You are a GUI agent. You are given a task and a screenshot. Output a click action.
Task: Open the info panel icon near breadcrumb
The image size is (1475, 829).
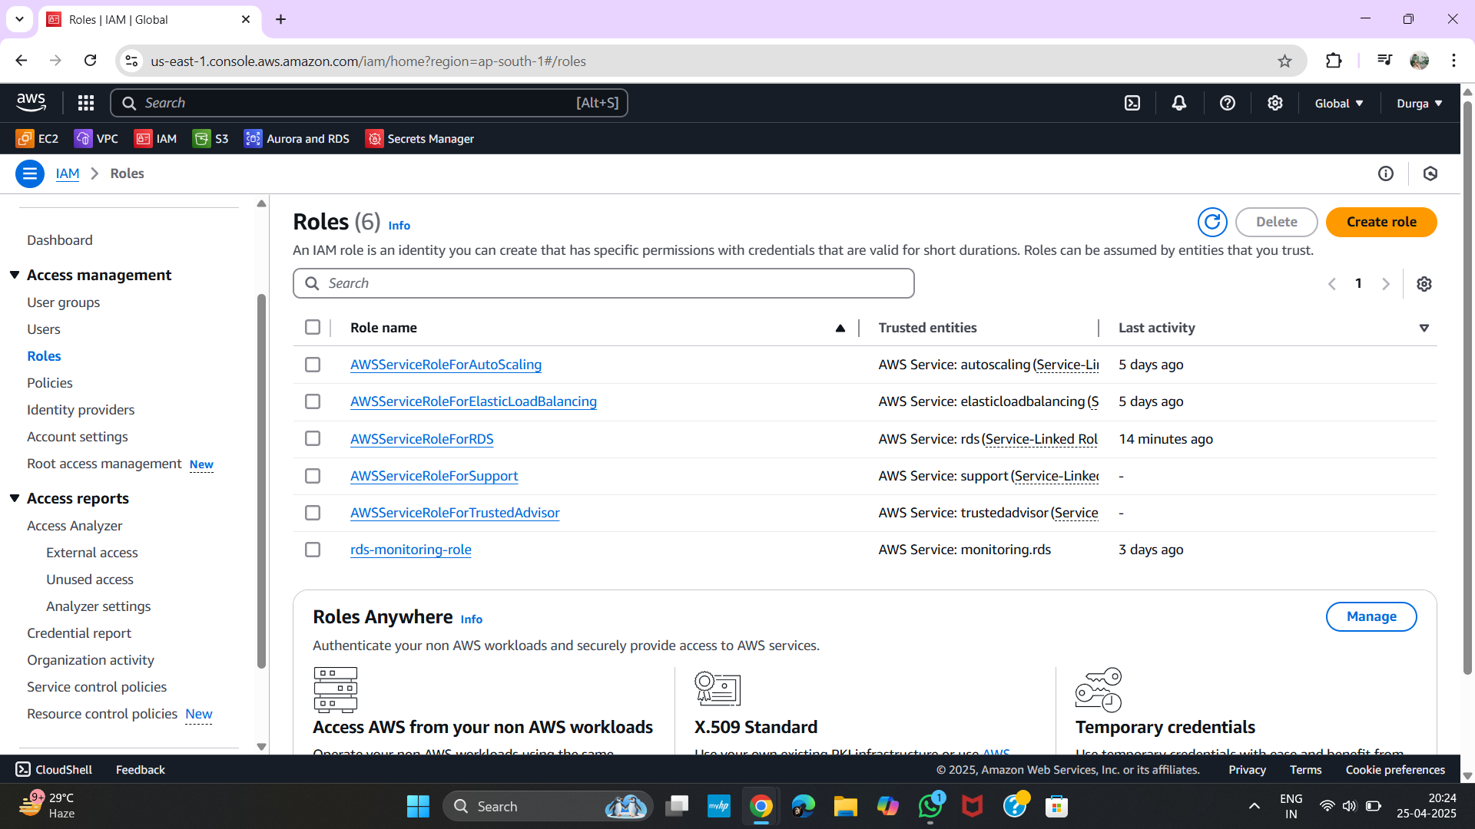pos(1386,173)
